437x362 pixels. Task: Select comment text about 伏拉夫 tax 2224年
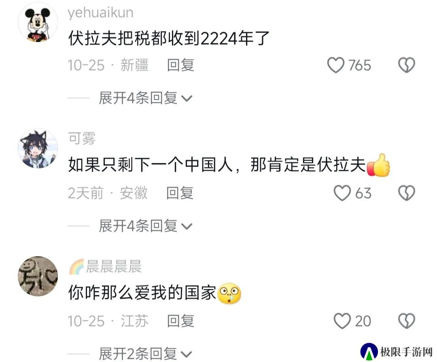point(169,38)
